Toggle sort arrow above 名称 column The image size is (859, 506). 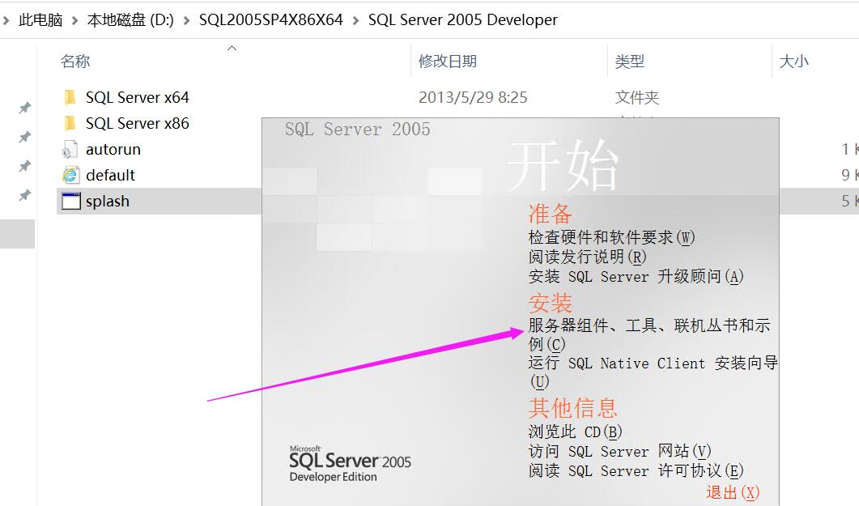pyautogui.click(x=232, y=49)
